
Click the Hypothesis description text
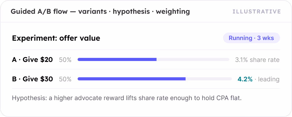127,98
